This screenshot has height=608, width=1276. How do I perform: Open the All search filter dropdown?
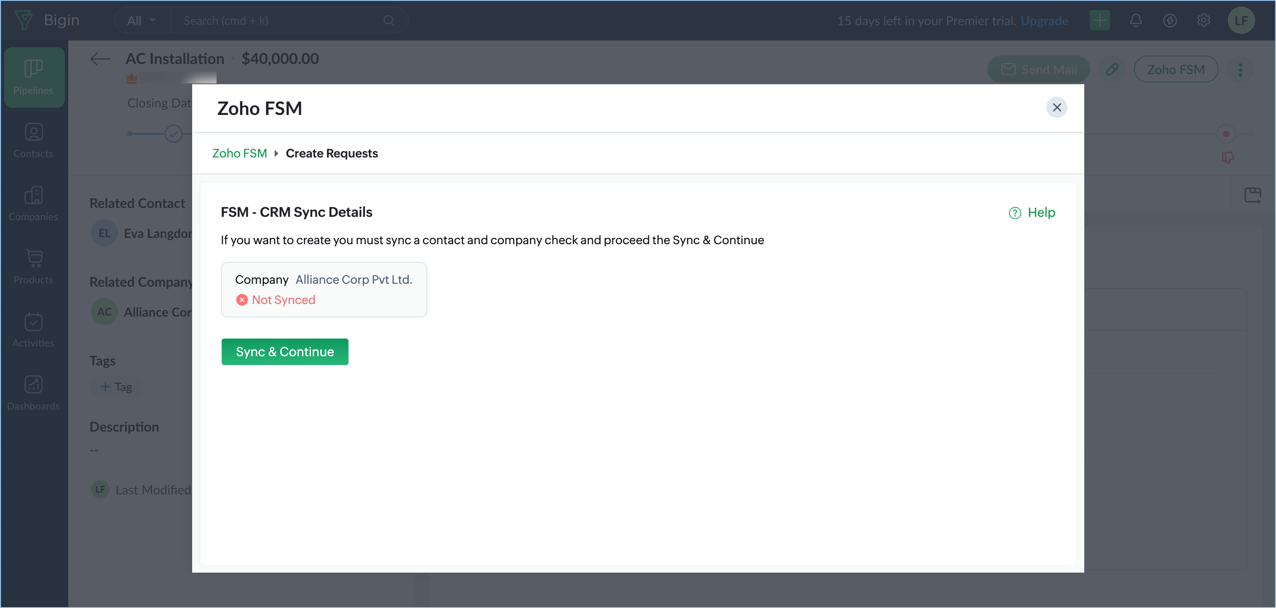142,20
